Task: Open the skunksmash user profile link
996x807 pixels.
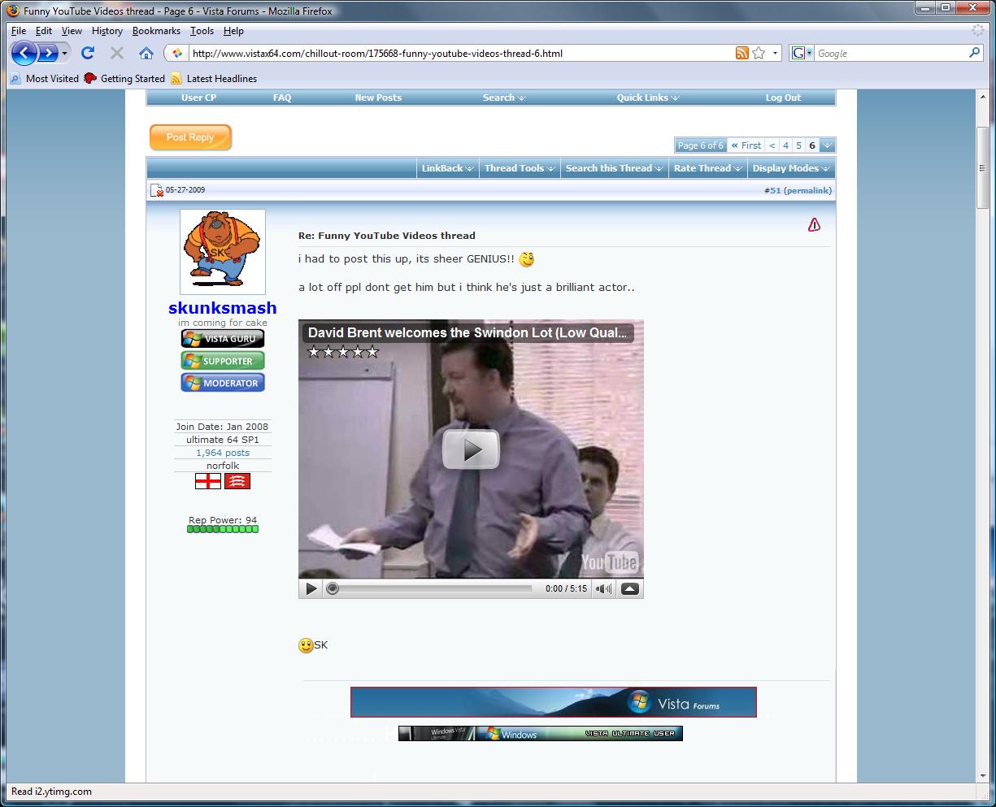Action: pyautogui.click(x=223, y=308)
